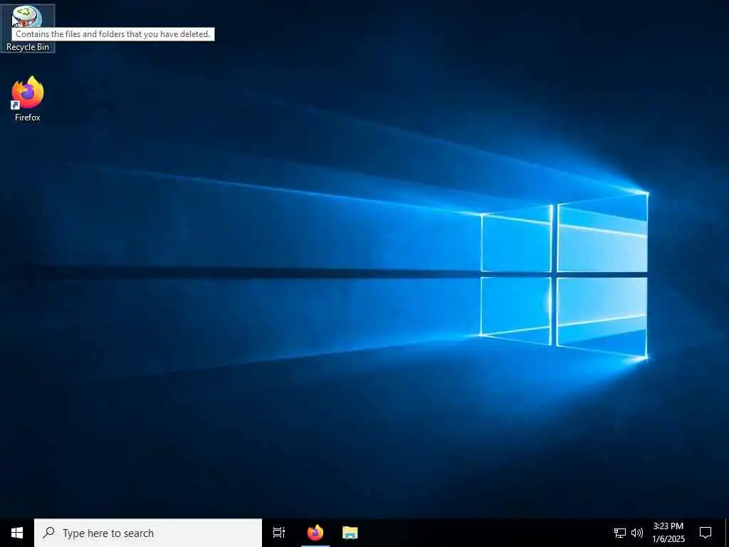Select the Recycle Bin desktop icon

pyautogui.click(x=28, y=28)
